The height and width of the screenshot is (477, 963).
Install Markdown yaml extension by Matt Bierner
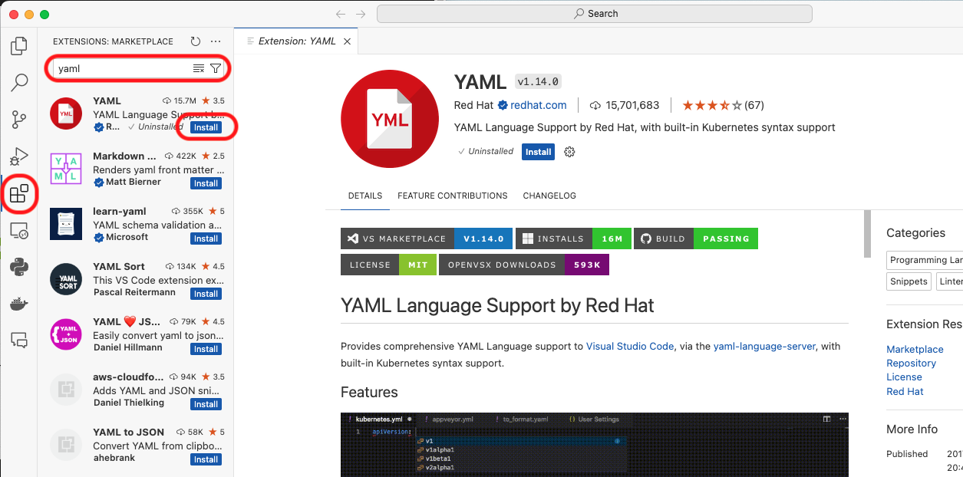click(206, 183)
